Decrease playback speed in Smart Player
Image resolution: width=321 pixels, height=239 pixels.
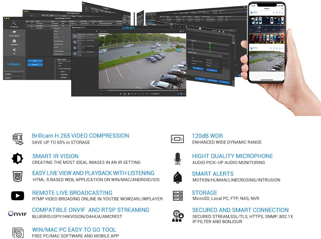pos(138,94)
